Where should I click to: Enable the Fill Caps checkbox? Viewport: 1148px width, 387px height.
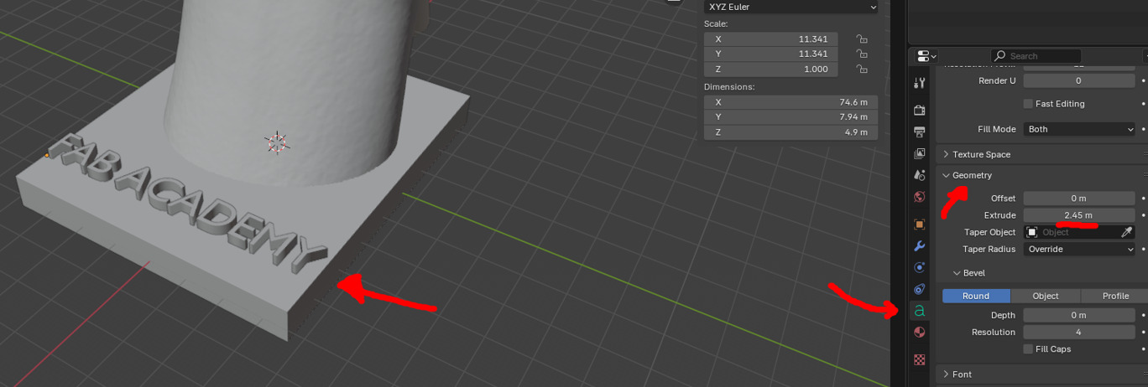click(x=1028, y=349)
